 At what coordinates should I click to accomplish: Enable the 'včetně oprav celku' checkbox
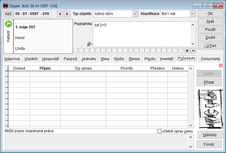click(x=159, y=131)
